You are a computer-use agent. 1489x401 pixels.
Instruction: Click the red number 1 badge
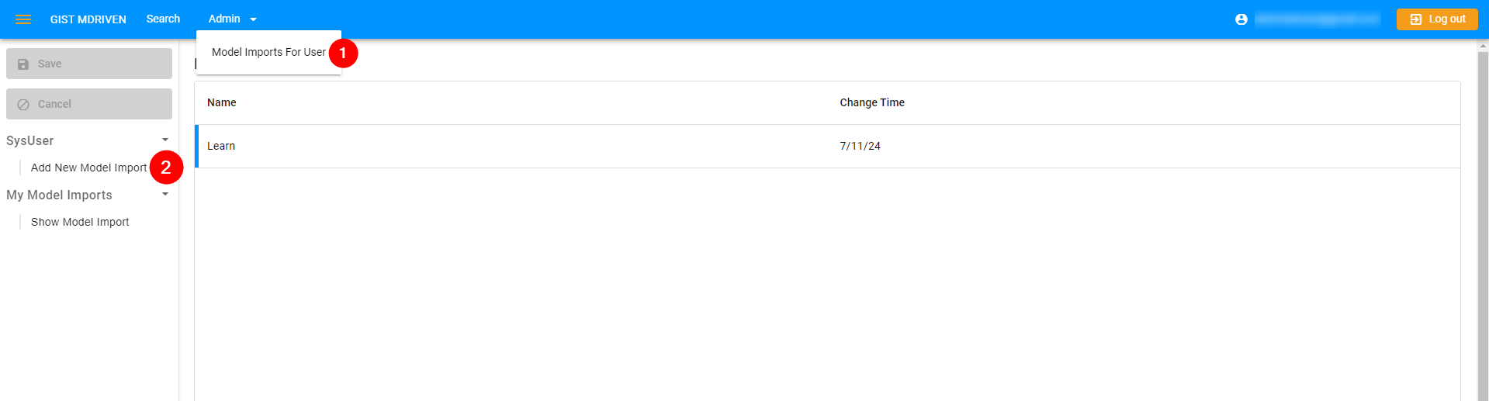(x=343, y=54)
